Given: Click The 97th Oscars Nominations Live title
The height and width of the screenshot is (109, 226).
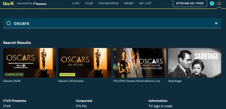Looking at the screenshot, I should [137, 81].
